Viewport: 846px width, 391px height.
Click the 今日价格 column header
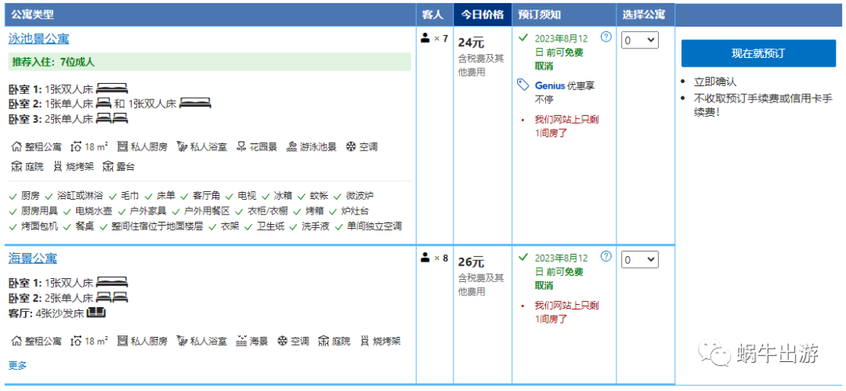[x=483, y=15]
